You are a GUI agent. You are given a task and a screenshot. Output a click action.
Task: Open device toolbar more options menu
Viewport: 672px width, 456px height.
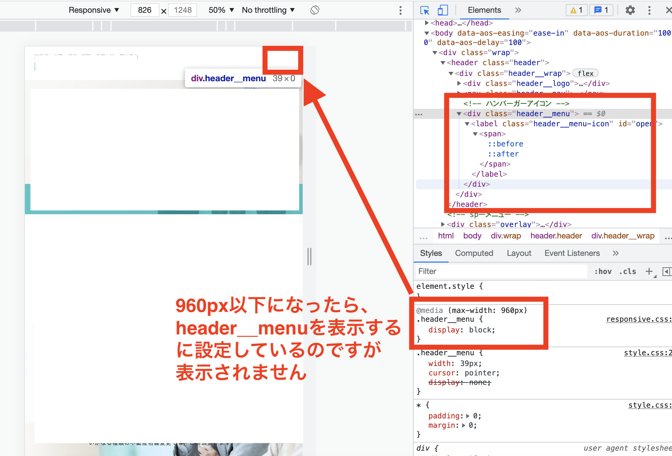400,10
